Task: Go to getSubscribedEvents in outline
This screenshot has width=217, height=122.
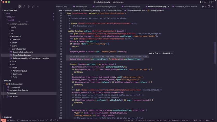Action: click(18, 90)
